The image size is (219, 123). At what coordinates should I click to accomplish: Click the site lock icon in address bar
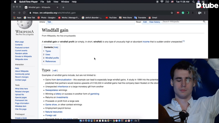30,13
